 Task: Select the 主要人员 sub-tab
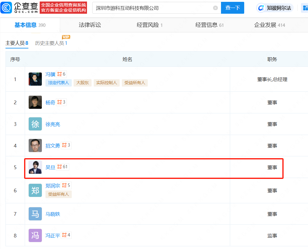[17, 43]
